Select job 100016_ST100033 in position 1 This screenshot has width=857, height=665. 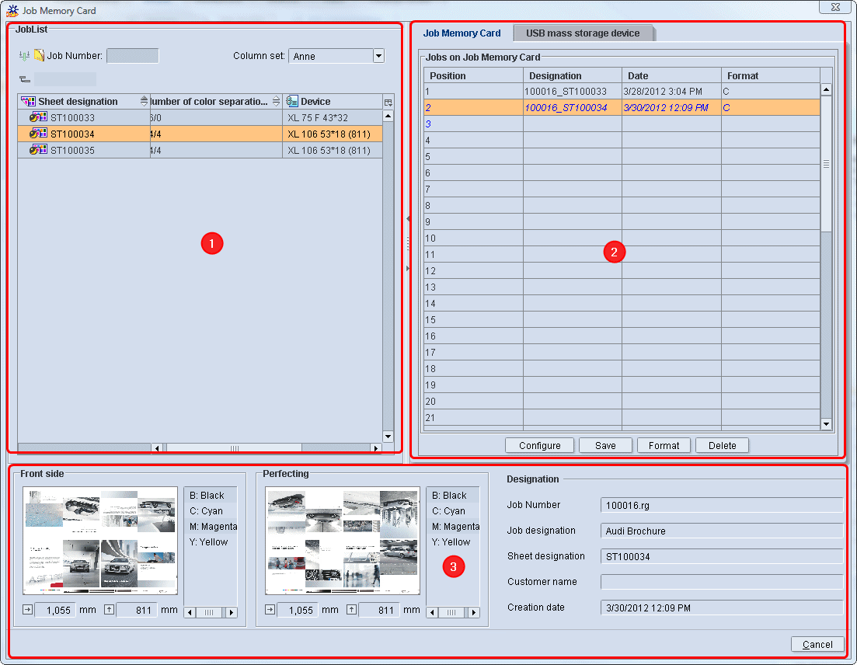[x=573, y=91]
